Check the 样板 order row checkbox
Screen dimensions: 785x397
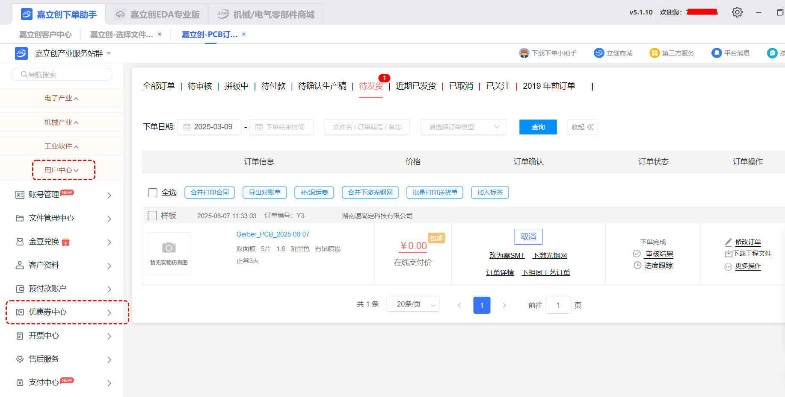click(x=152, y=216)
